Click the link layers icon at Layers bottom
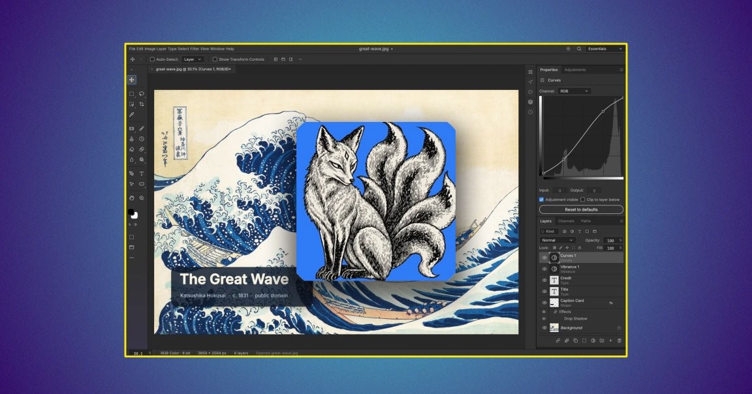Screen dimensions: 752x394 pos(557,341)
